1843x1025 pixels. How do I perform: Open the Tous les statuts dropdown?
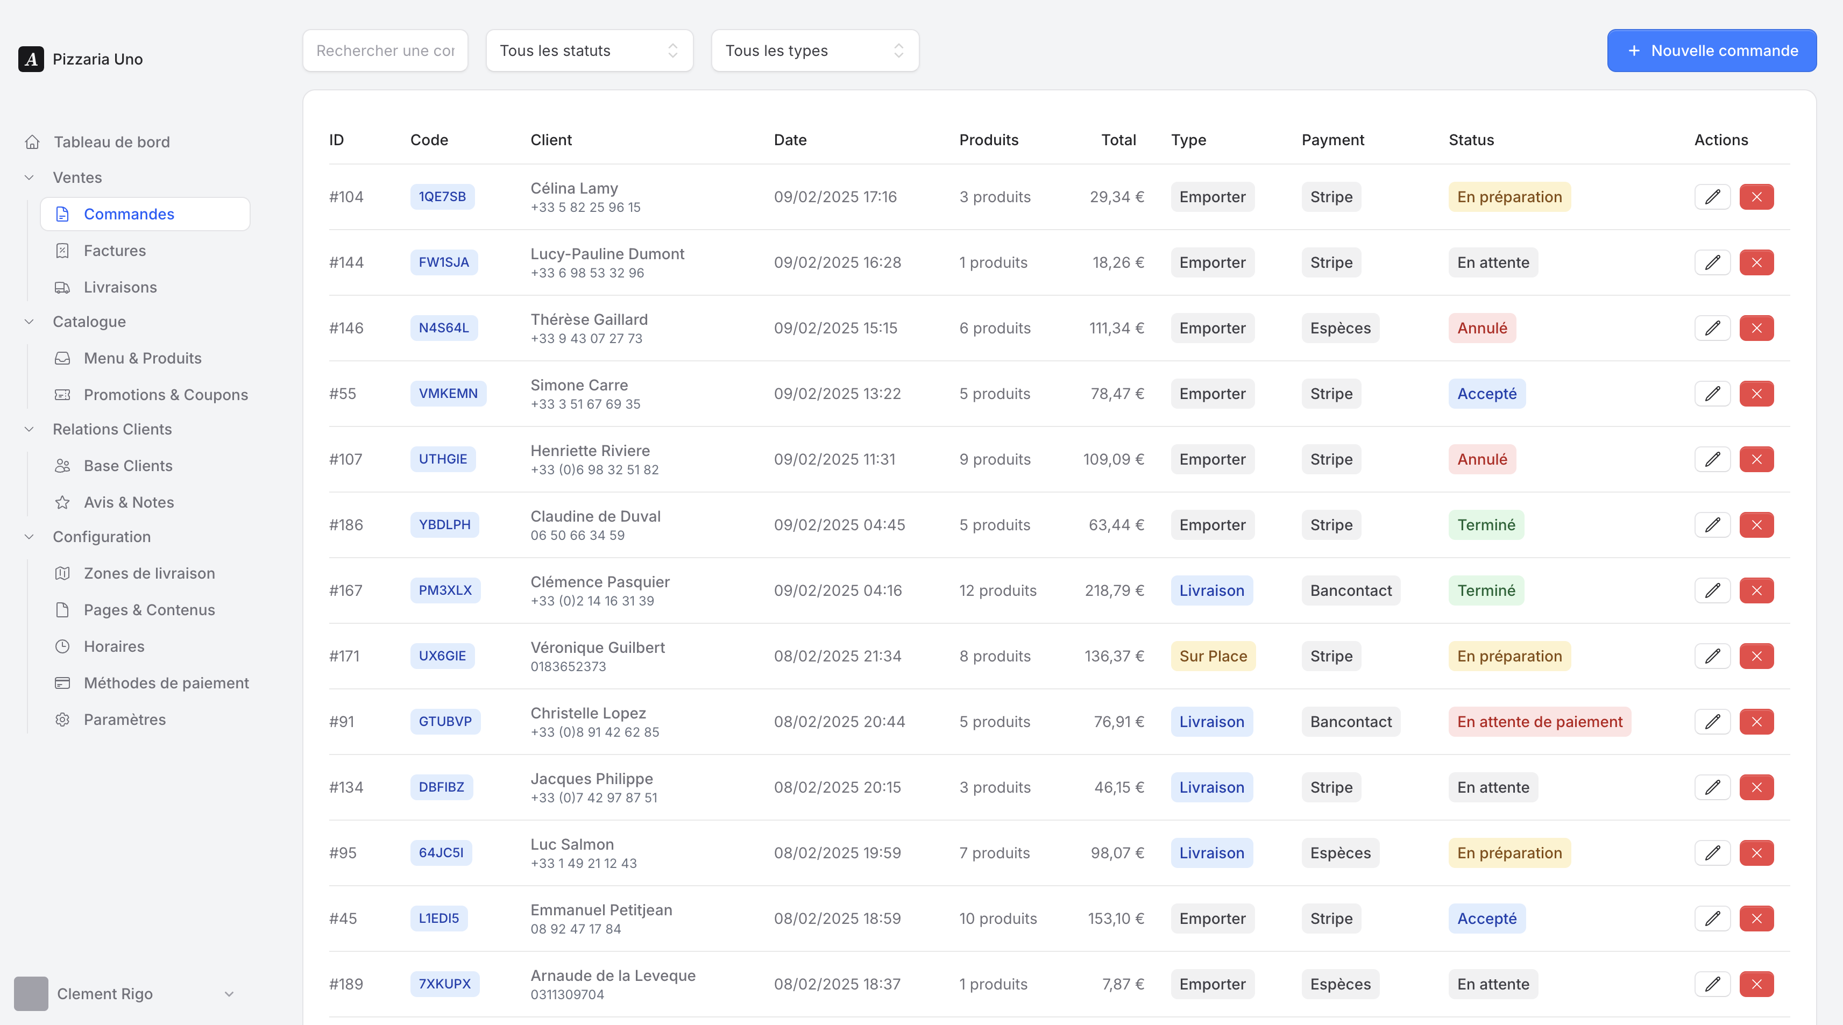589,51
